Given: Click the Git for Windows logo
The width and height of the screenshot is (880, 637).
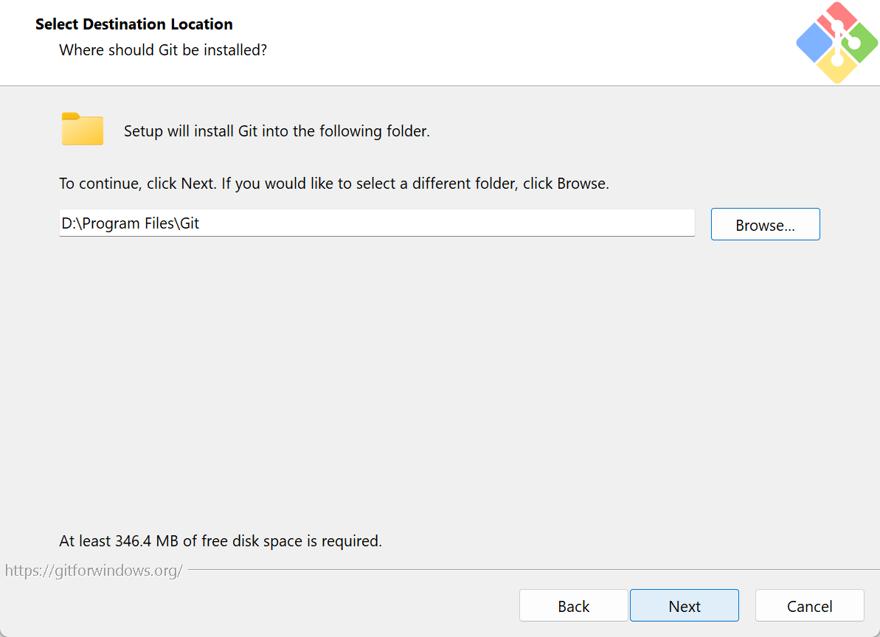Looking at the screenshot, I should click(x=837, y=43).
